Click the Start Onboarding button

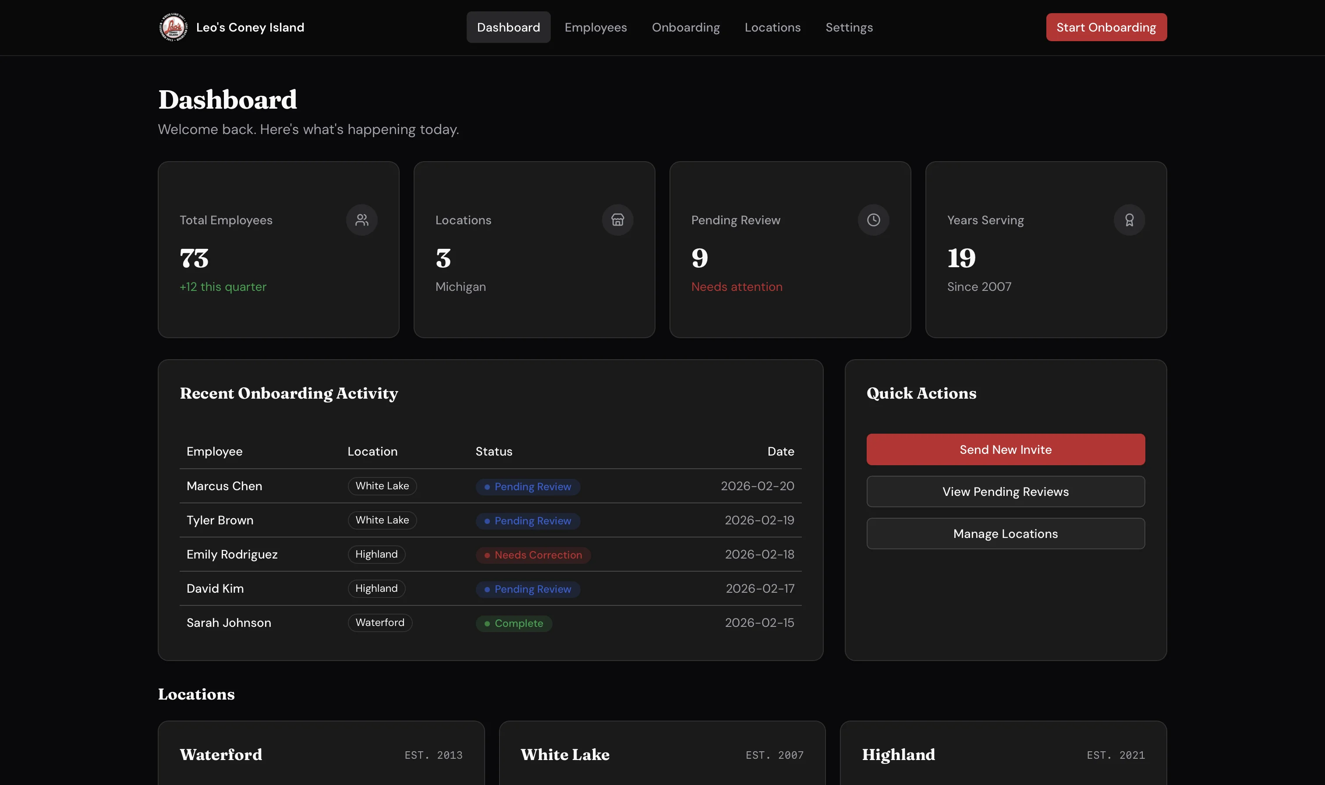pyautogui.click(x=1105, y=27)
